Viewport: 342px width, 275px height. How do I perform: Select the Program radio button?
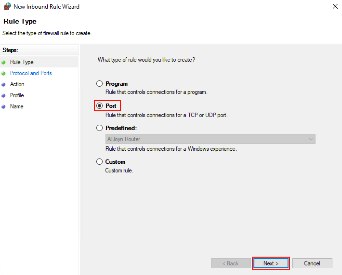point(100,84)
